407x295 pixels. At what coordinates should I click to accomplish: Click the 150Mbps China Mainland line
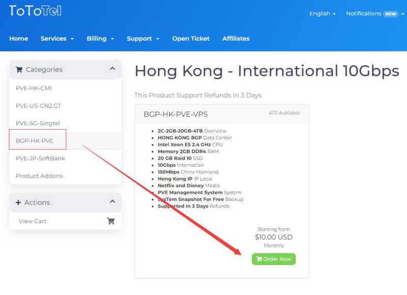188,172
